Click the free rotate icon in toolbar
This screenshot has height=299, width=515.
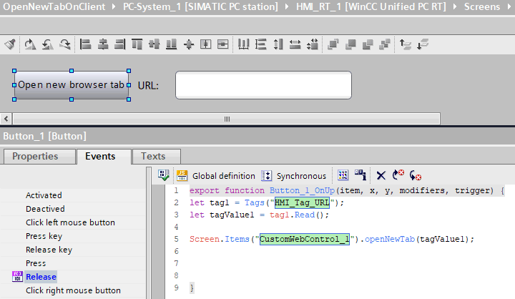point(30,44)
